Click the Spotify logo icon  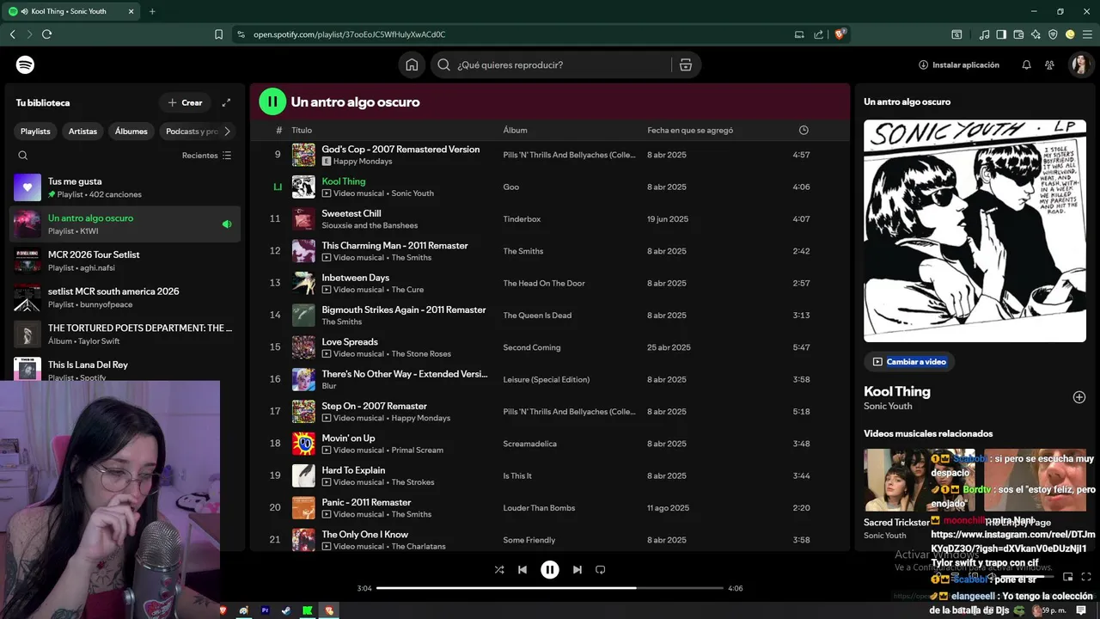pos(25,64)
